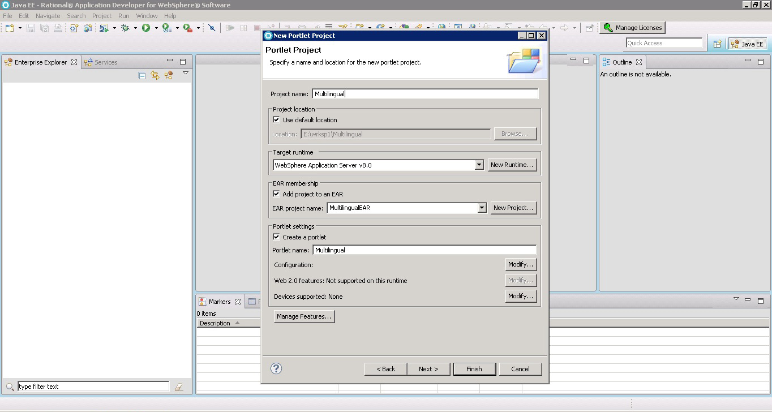Open the Markers panel view menu triangle
The width and height of the screenshot is (772, 412).
point(736,299)
